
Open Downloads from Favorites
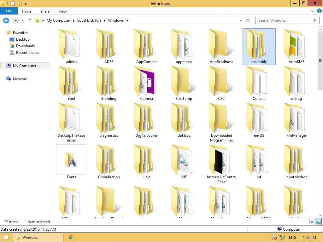tap(25, 46)
